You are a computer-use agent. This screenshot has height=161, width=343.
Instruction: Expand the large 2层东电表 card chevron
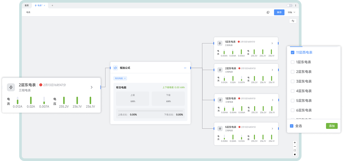click(x=91, y=87)
